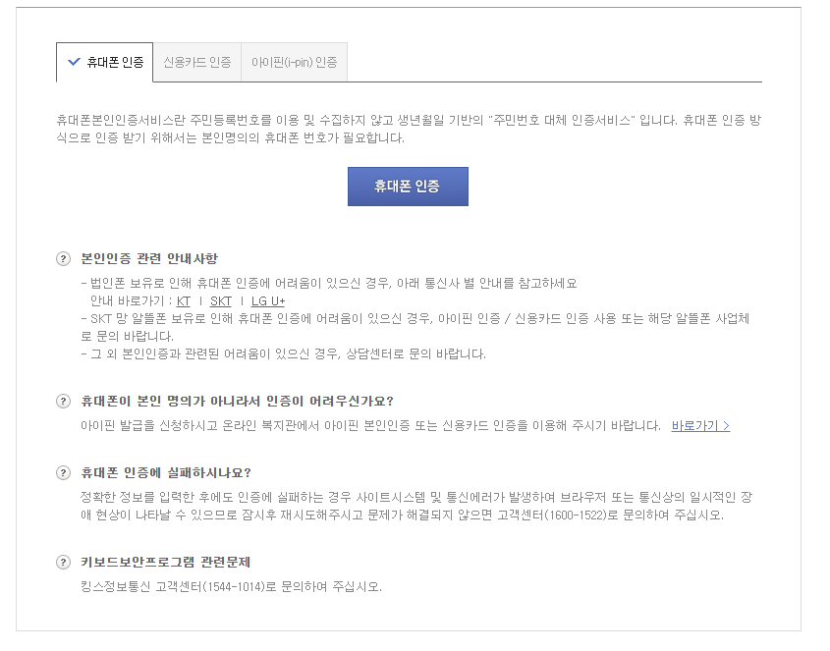
Task: Click the heading 본인인증 관련 안내사항
Action: [149, 259]
